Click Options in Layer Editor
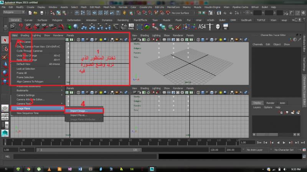The height and width of the screenshot is (172, 307). (x=268, y=107)
